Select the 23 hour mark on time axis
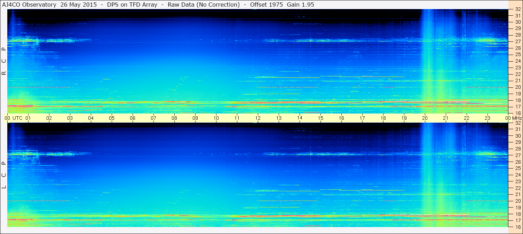The width and height of the screenshot is (523, 234). (488, 118)
